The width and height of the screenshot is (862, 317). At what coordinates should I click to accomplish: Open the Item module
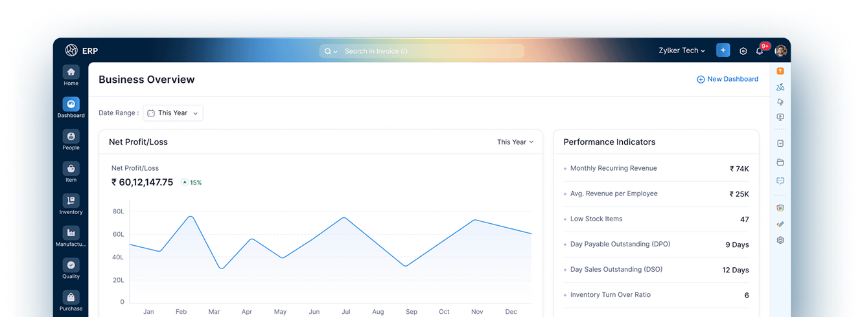71,172
